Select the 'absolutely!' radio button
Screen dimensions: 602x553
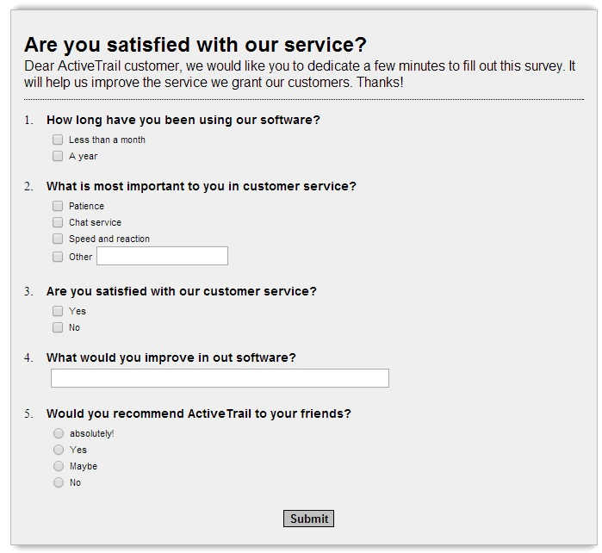click(59, 433)
